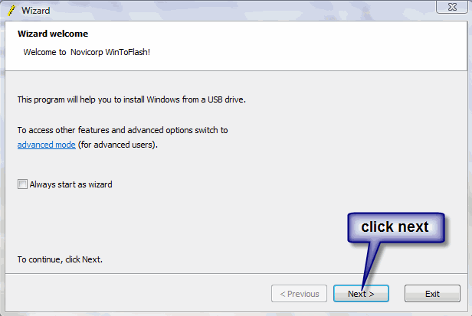Click the 'install Windows from a USB drive' sentence
The height and width of the screenshot is (316, 472).
click(x=132, y=99)
